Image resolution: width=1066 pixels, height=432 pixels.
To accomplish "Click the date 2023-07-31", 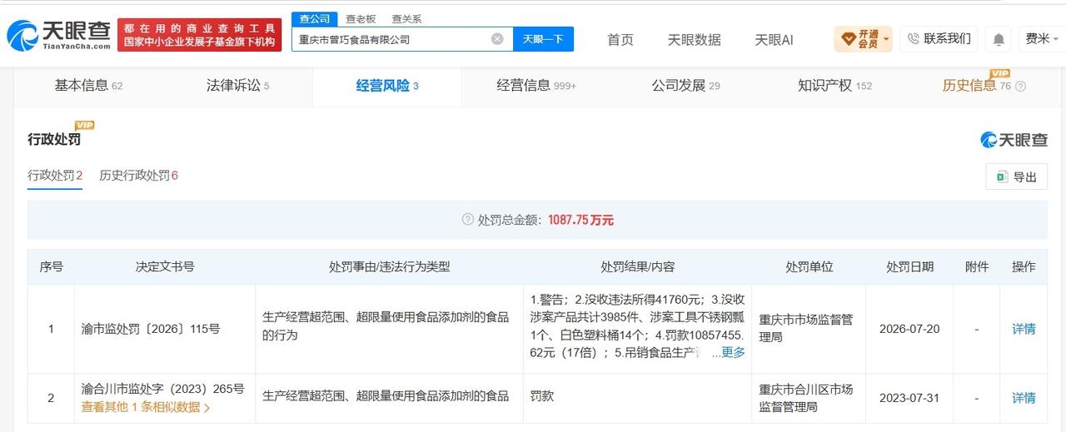I will (x=909, y=398).
